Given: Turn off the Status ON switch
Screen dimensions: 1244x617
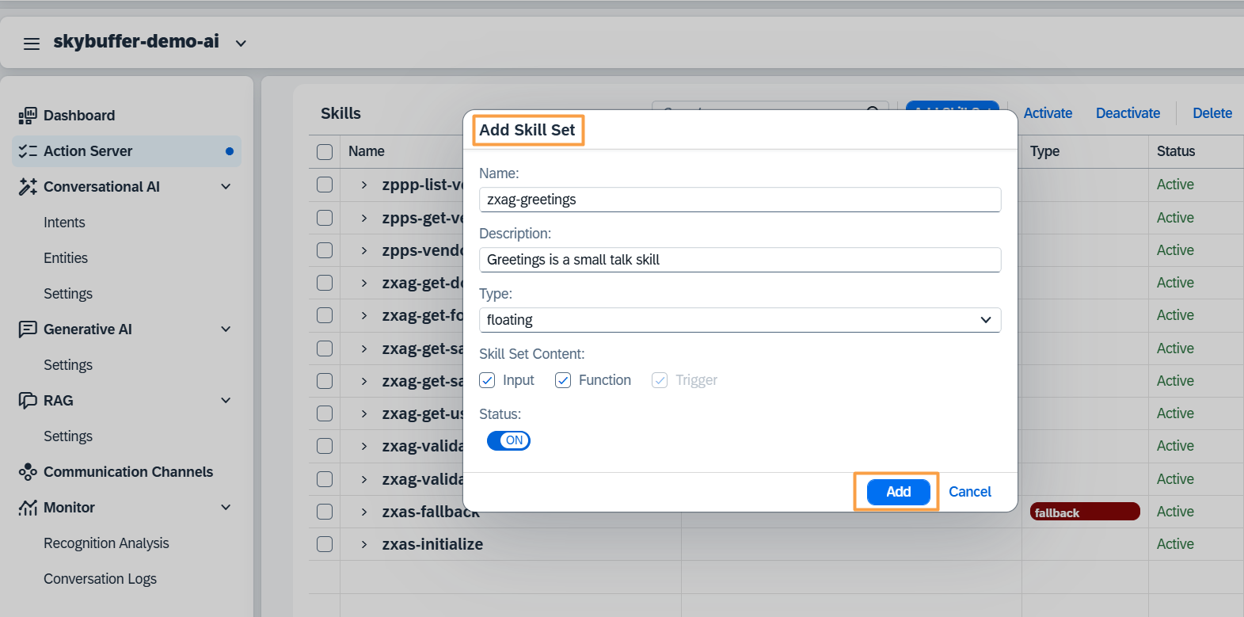Looking at the screenshot, I should (x=508, y=440).
